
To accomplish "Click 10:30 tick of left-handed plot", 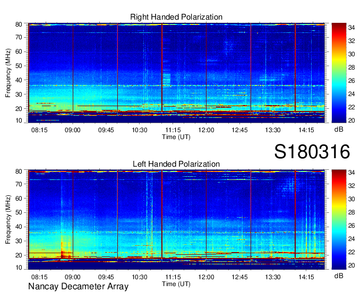I will click(140, 277).
